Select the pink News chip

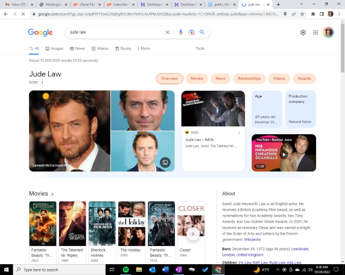[220, 79]
